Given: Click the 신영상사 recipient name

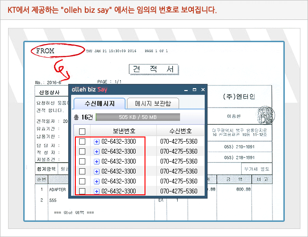Looking at the screenshot, I should (49, 92).
